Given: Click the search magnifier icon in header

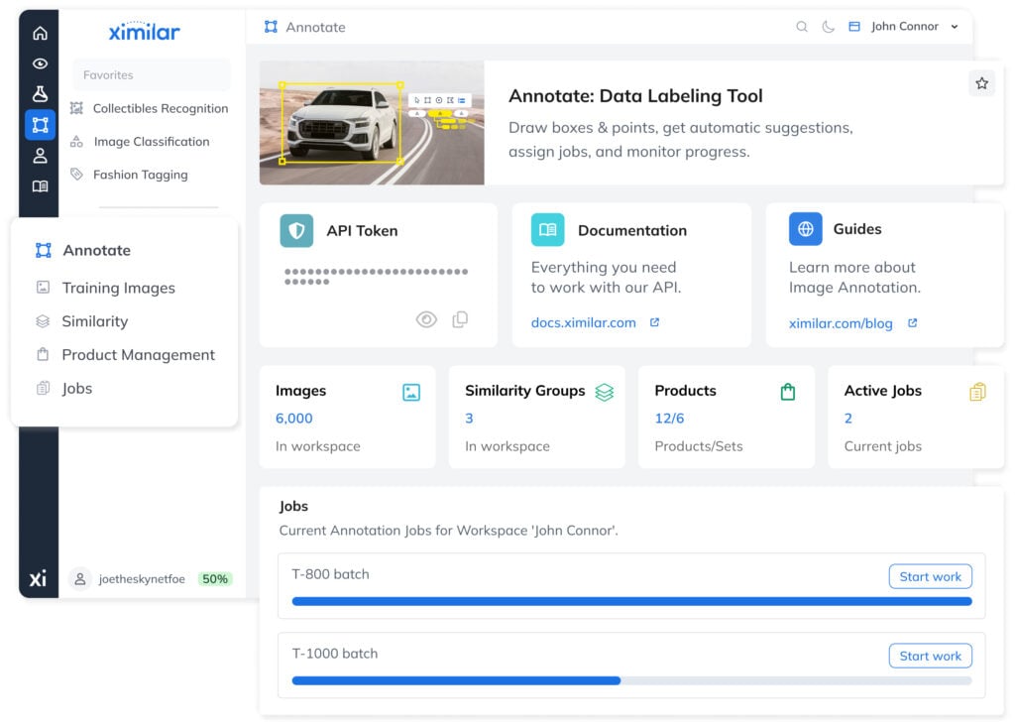Looking at the screenshot, I should [x=802, y=27].
